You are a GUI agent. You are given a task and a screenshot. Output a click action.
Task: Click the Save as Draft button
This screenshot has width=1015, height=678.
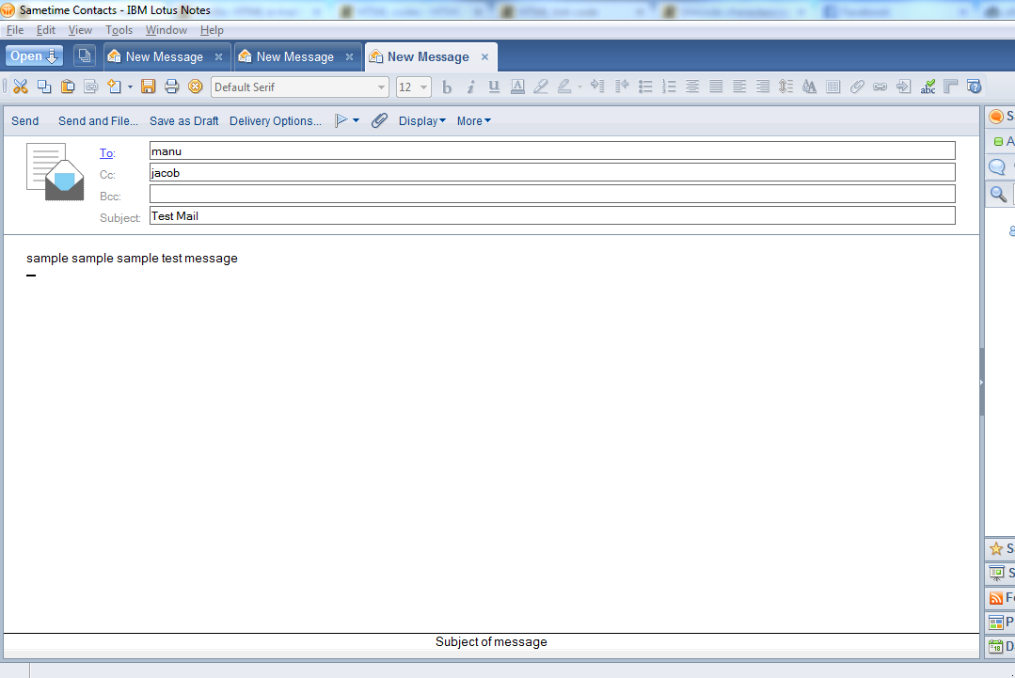(x=183, y=120)
